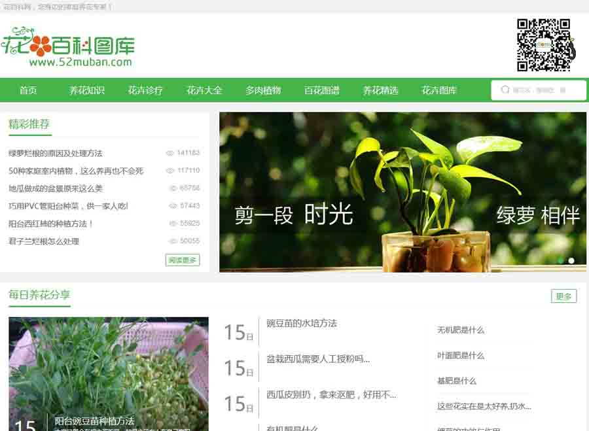Open the pea sprout featured photo
The image size is (589, 431).
[109, 374]
